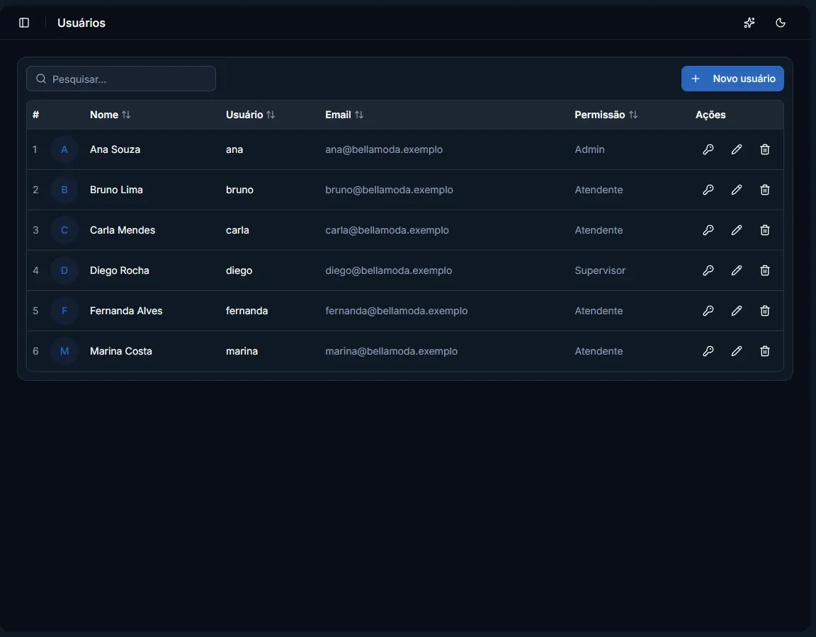The width and height of the screenshot is (816, 637).
Task: Click the Novo usuário button
Action: tap(732, 79)
